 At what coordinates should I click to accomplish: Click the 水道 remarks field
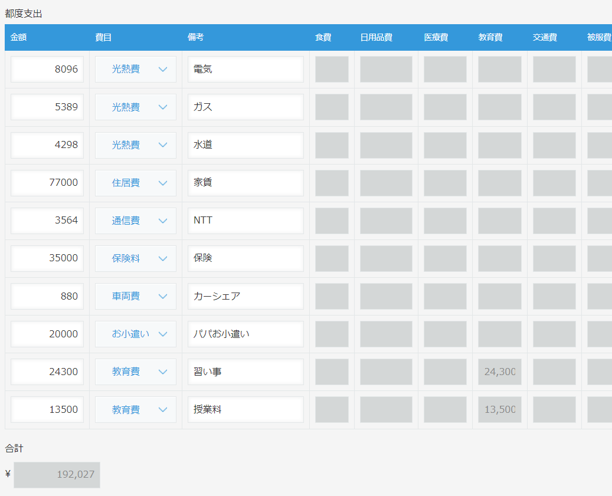click(246, 144)
